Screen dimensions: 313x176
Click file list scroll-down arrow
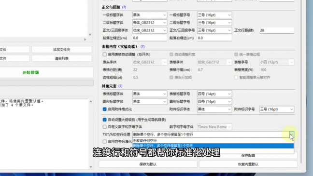(90, 35)
